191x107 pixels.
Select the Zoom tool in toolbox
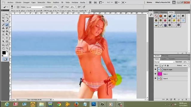coord(7,48)
